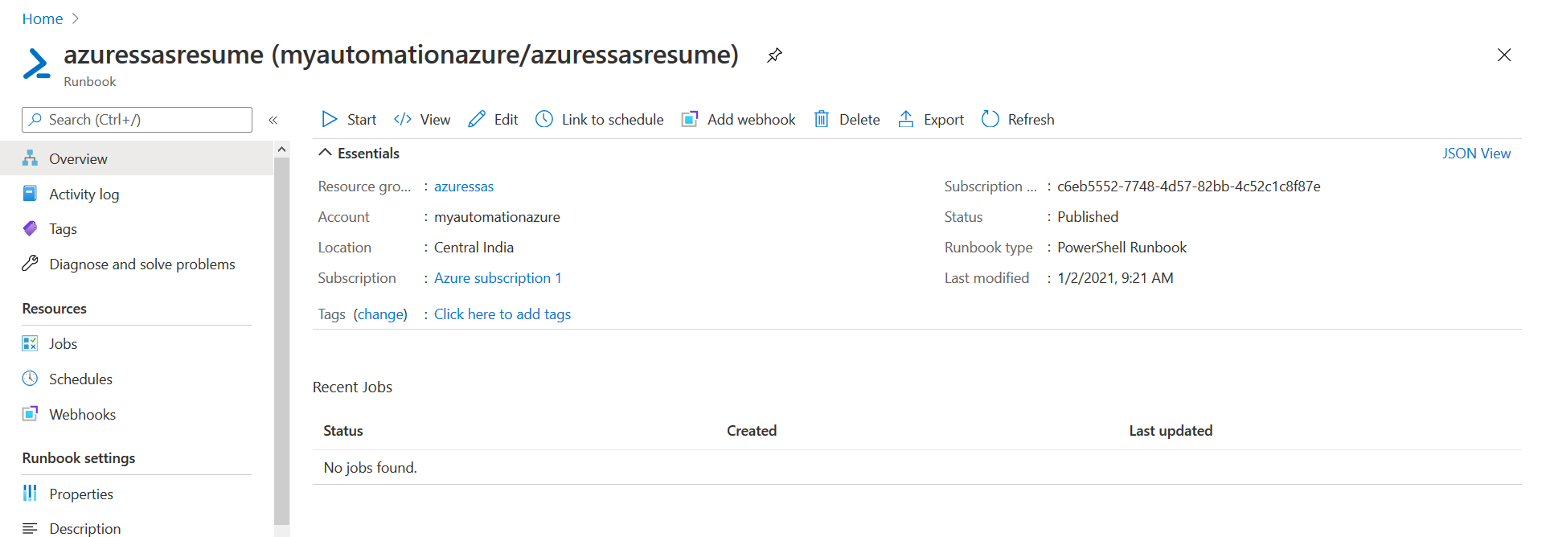The width and height of the screenshot is (1542, 537).
Task: Click the Refresh circular arrow icon
Action: tap(990, 119)
